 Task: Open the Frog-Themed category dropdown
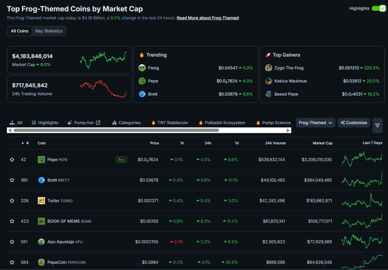(x=316, y=123)
